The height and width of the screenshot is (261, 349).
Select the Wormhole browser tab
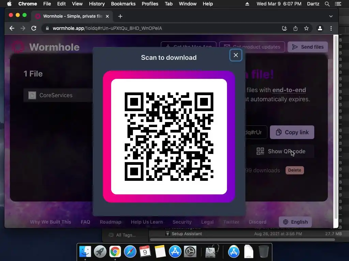click(x=72, y=16)
